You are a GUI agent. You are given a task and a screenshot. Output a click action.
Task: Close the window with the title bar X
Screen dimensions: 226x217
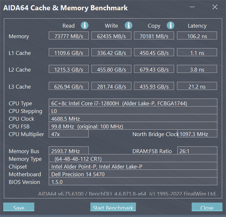pyautogui.click(x=214, y=7)
